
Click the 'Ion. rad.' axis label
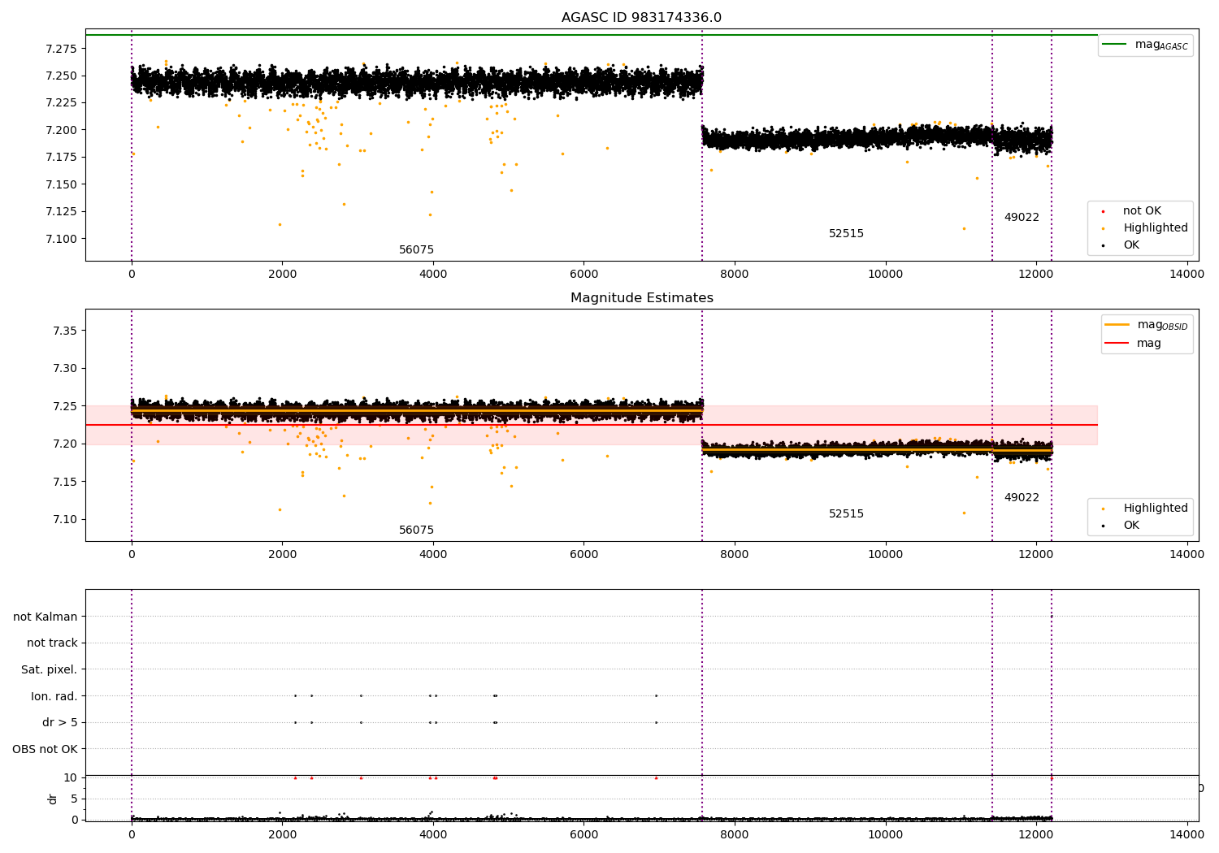coord(54,696)
